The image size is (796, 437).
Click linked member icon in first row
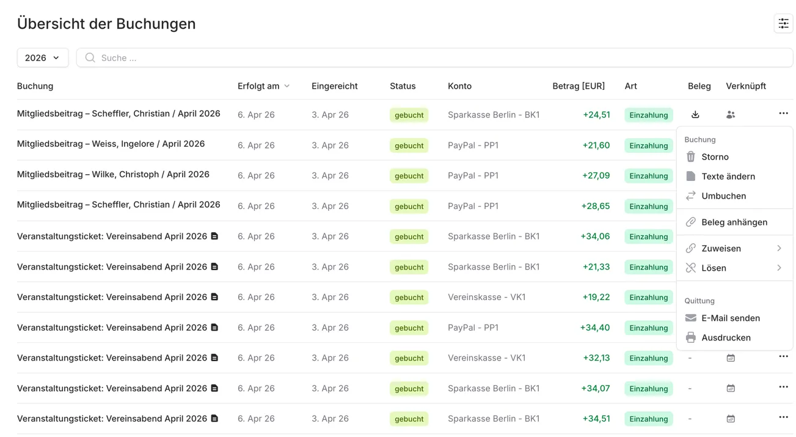pyautogui.click(x=731, y=114)
